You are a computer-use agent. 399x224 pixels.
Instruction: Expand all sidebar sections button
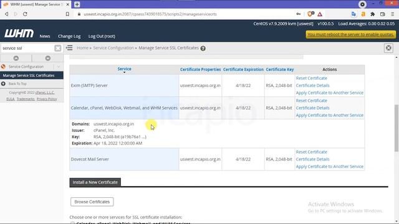click(48, 58)
